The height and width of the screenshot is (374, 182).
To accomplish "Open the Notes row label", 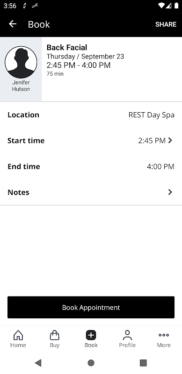I will tap(18, 192).
